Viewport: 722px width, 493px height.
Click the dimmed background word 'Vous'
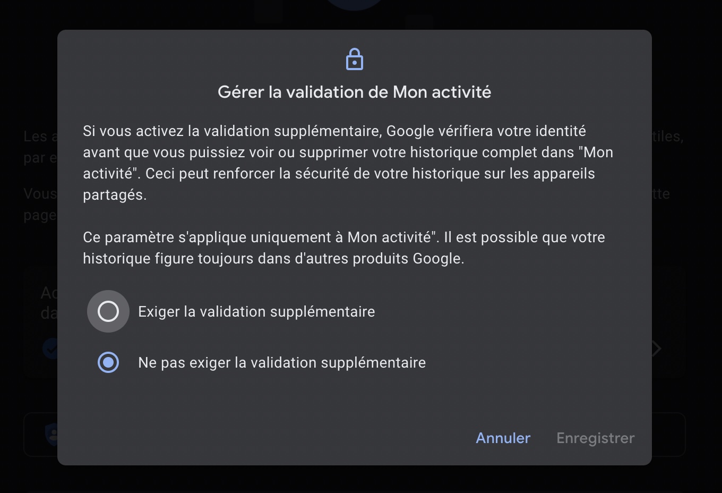pyautogui.click(x=40, y=194)
